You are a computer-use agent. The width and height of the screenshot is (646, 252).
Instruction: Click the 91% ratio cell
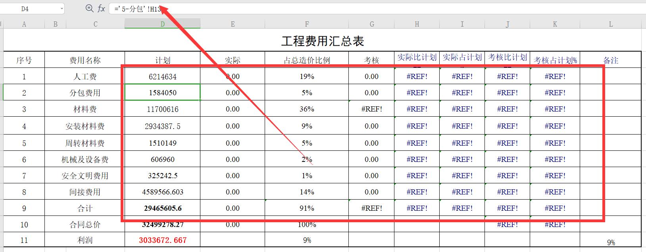(x=307, y=208)
